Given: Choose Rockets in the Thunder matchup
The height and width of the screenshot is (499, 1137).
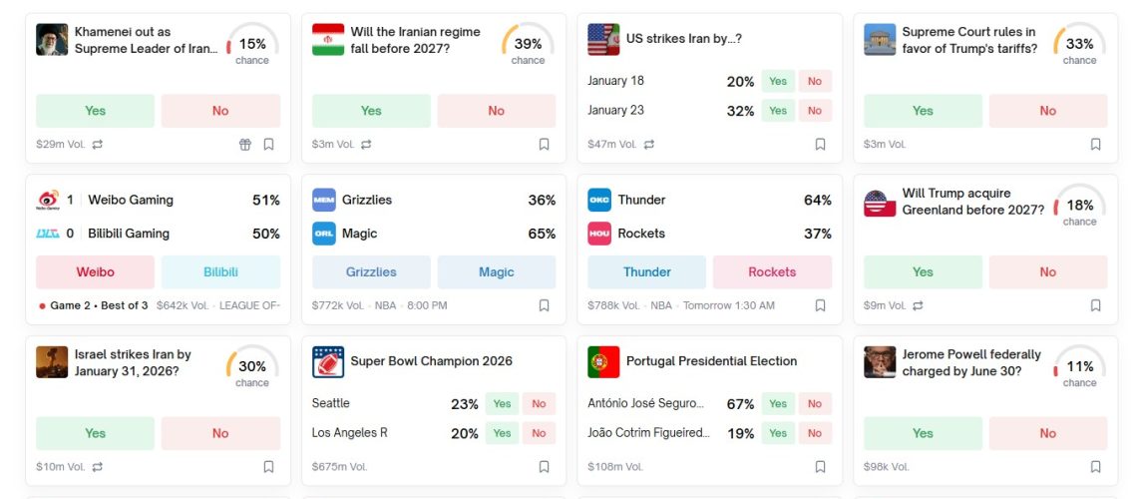Looking at the screenshot, I should pyautogui.click(x=772, y=272).
